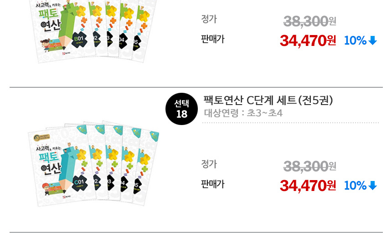Click the crossed-out 38,300원 price for C단계 set
Screen dimensions: 392x241
pyautogui.click(x=309, y=166)
